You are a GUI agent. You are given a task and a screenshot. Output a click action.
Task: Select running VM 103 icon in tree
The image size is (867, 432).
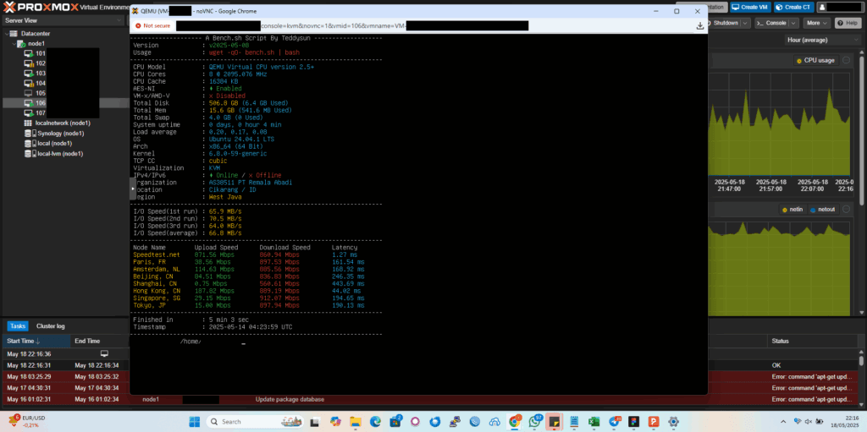29,74
